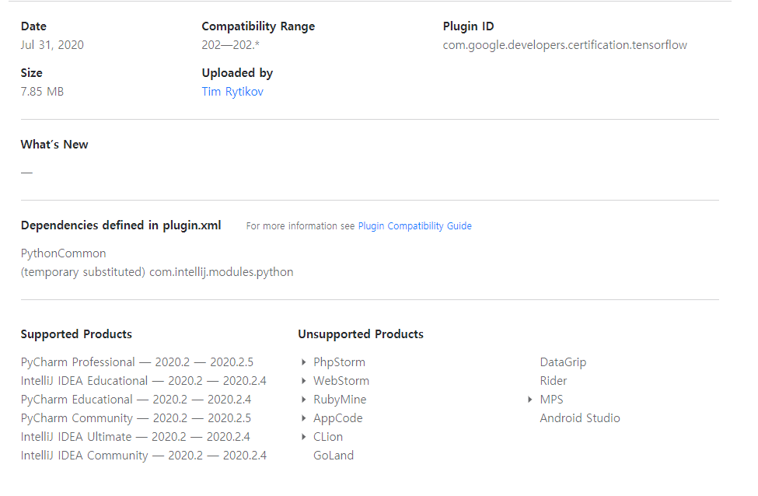Click the PyCharm Educational supported product row
The image size is (758, 496).
point(136,400)
